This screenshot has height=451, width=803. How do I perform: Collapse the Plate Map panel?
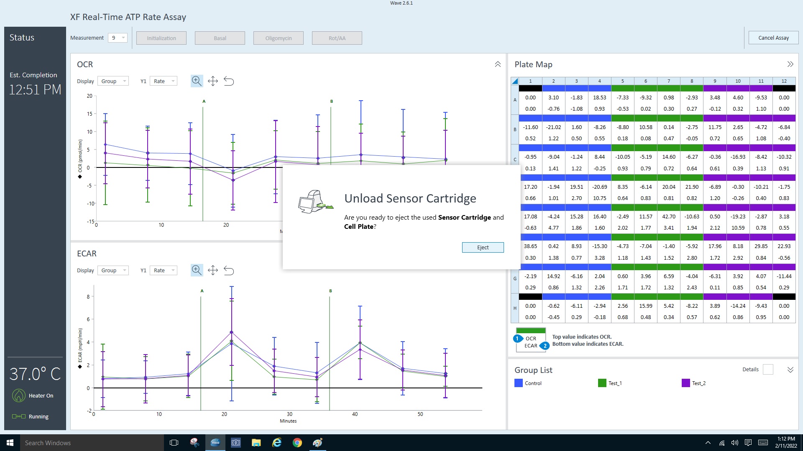coord(790,64)
